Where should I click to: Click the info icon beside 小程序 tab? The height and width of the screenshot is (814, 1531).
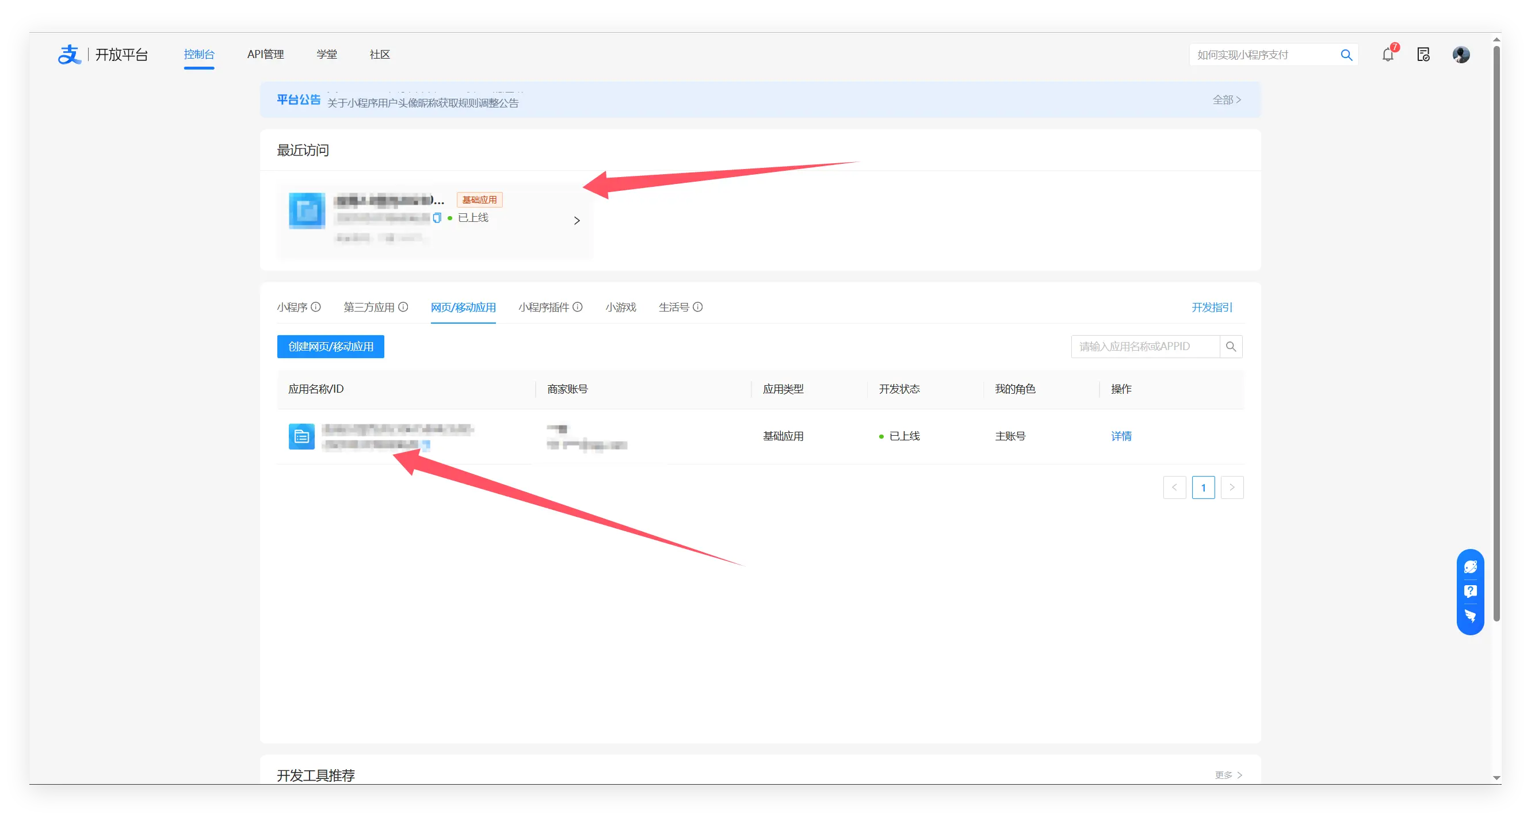[316, 307]
